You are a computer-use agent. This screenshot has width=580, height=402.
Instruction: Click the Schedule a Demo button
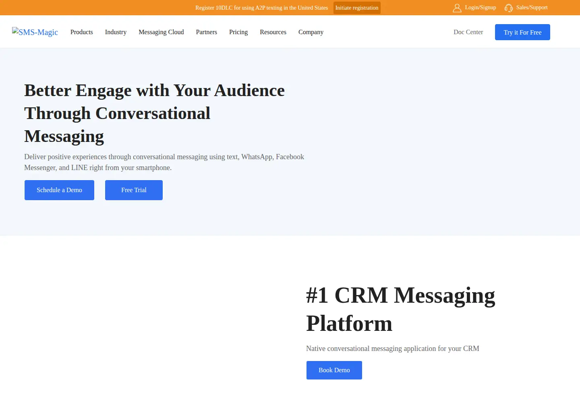tap(59, 190)
